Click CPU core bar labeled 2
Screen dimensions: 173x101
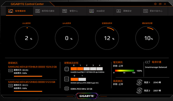coord(86,69)
